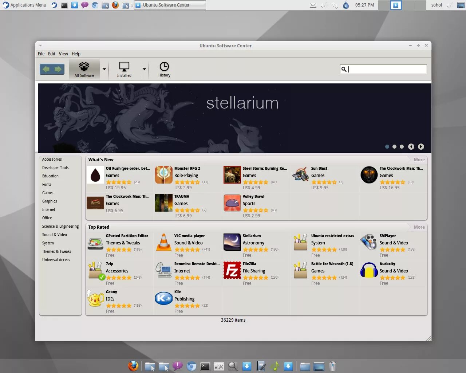Open the Audacity headphones icon

point(369,271)
